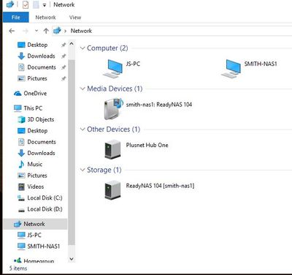Open Desktop under This PC
Viewport: 292px width, 275px height.
(37, 131)
